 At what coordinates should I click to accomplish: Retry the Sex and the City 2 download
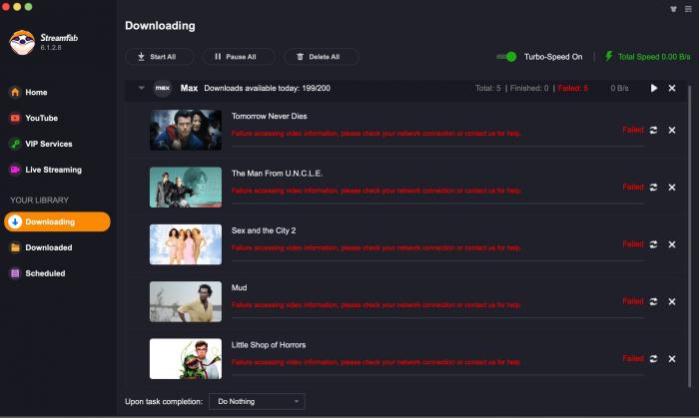[653, 244]
